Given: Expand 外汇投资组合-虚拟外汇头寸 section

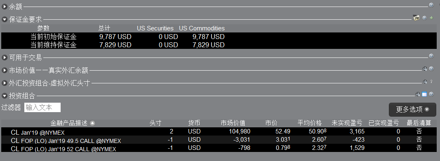Looking at the screenshot, I should click(5, 83).
